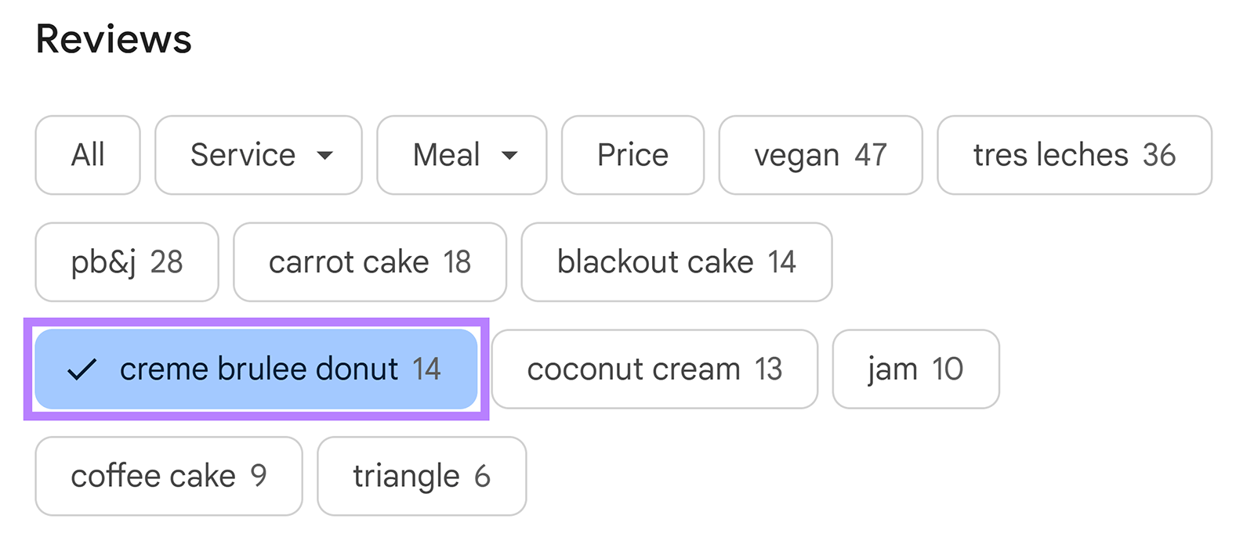Show carrot cake reviews
Image resolution: width=1254 pixels, height=544 pixels.
click(x=369, y=261)
